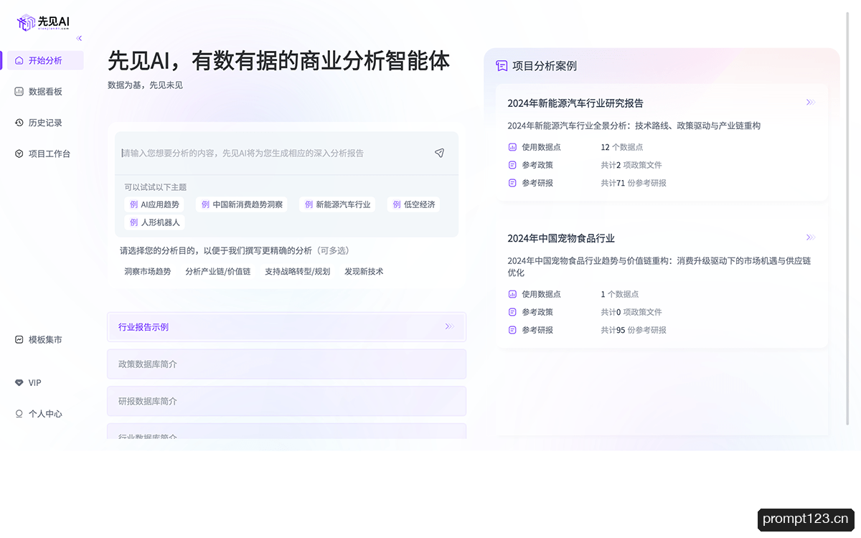Click 参考研报 icon in 宠物食品 card
The width and height of the screenshot is (861, 538).
pos(512,330)
